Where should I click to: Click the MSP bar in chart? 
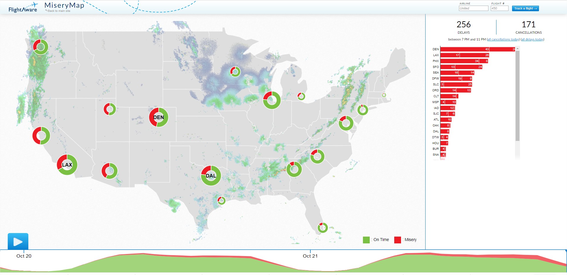pos(448,102)
